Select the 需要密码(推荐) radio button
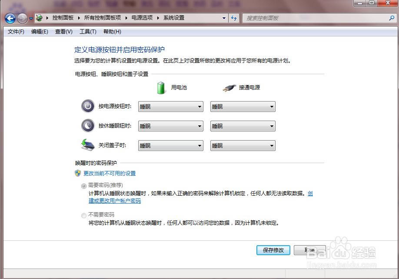Screen dimensions: 399x279 84,186
